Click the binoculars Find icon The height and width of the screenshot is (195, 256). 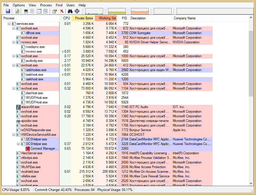[x=70, y=11]
